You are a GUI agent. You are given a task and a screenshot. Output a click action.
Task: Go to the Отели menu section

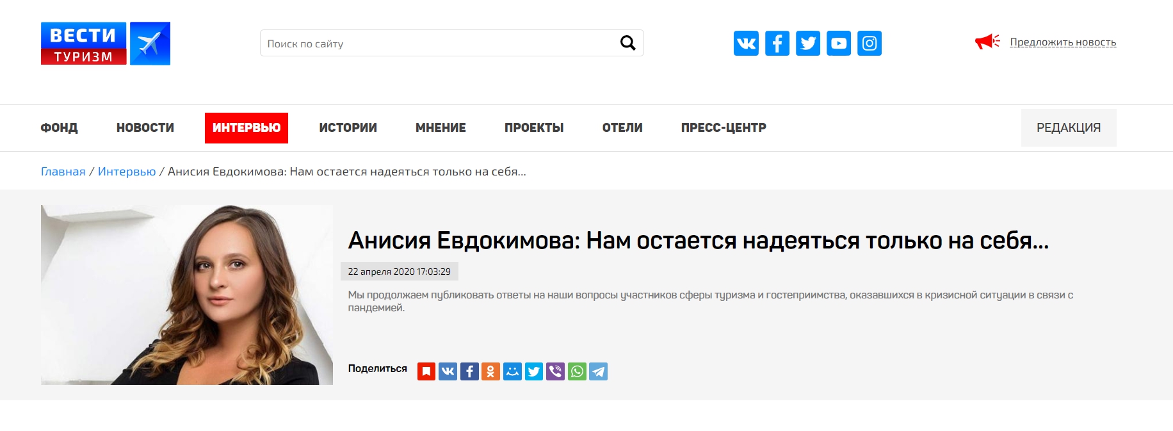point(622,127)
